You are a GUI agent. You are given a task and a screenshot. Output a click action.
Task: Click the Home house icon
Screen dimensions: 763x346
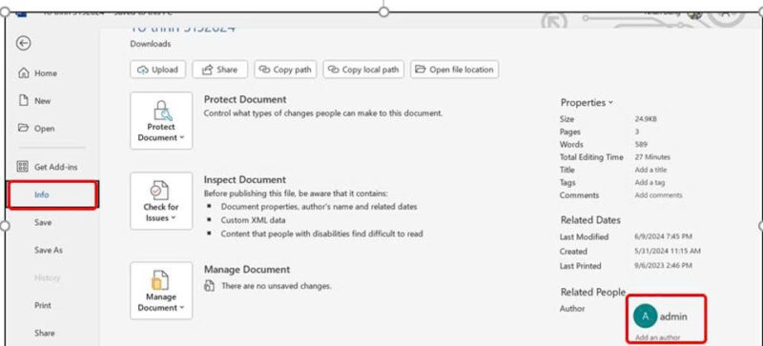(x=23, y=73)
